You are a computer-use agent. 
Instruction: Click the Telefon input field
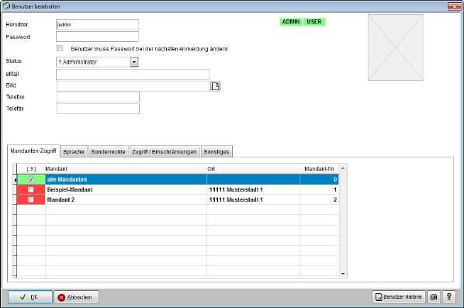(x=98, y=97)
